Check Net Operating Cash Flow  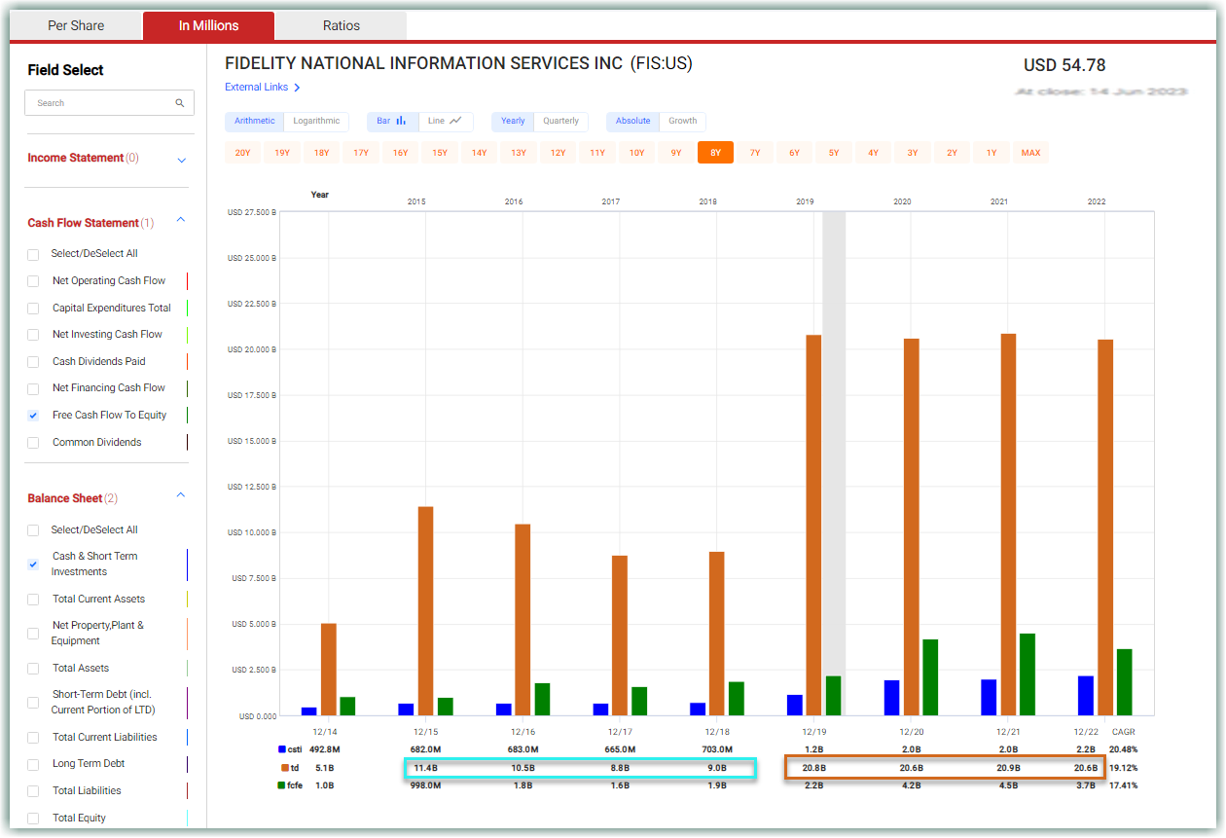click(33, 281)
